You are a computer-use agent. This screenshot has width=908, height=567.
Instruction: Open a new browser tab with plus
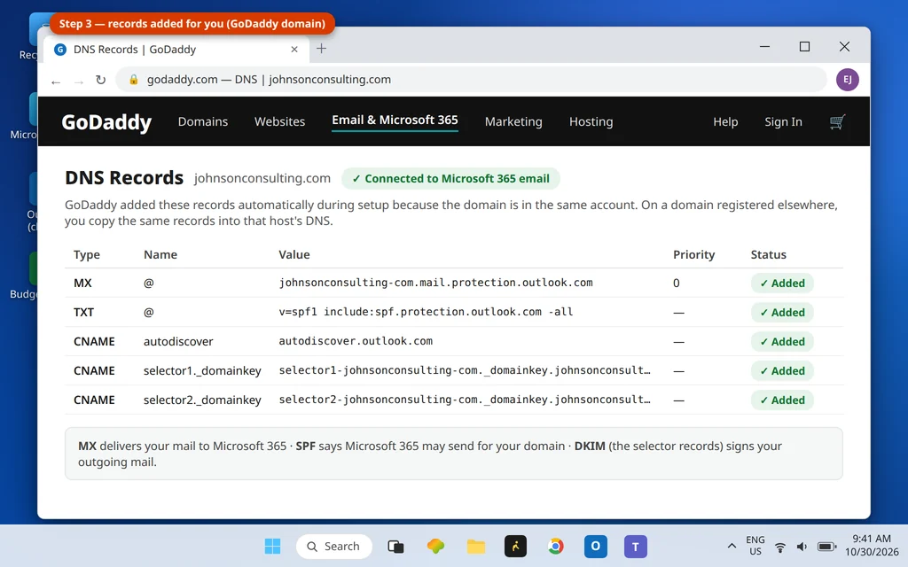(321, 49)
